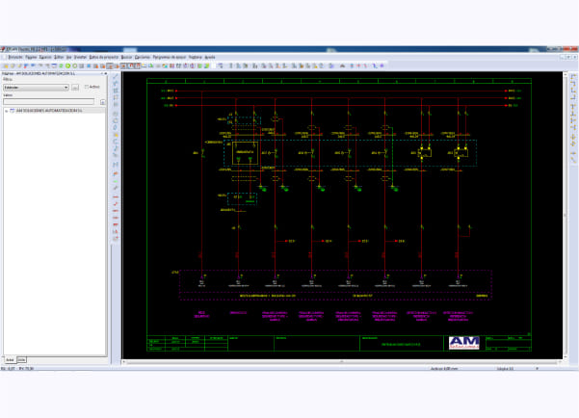Click the orange-red icon in the left vertical toolbar

[116, 173]
